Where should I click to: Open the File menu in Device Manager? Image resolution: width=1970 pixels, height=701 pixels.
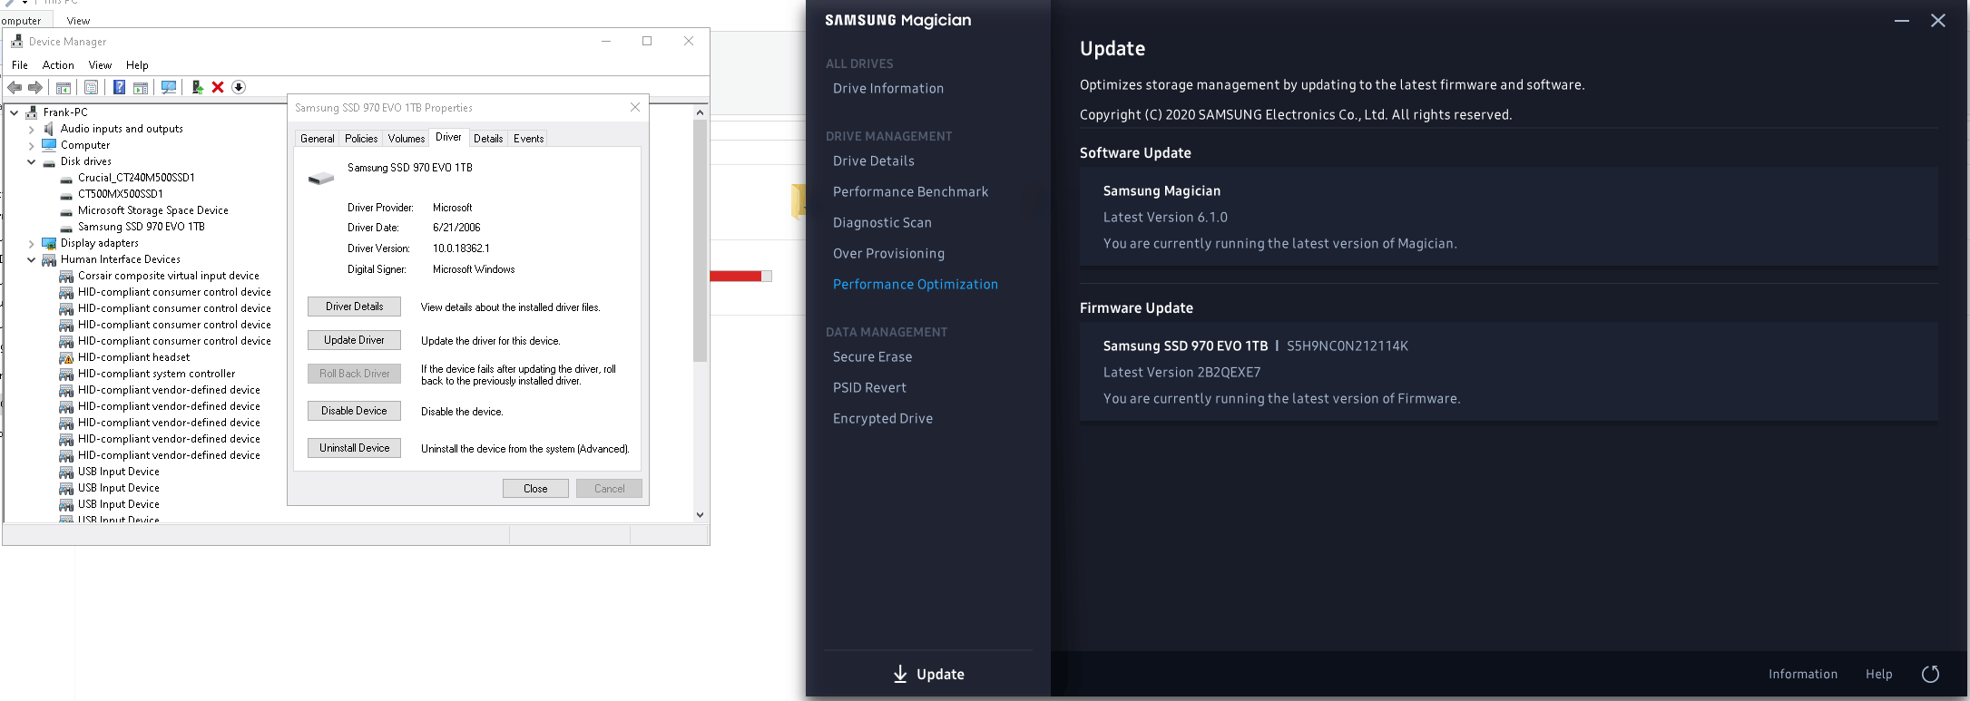point(20,65)
